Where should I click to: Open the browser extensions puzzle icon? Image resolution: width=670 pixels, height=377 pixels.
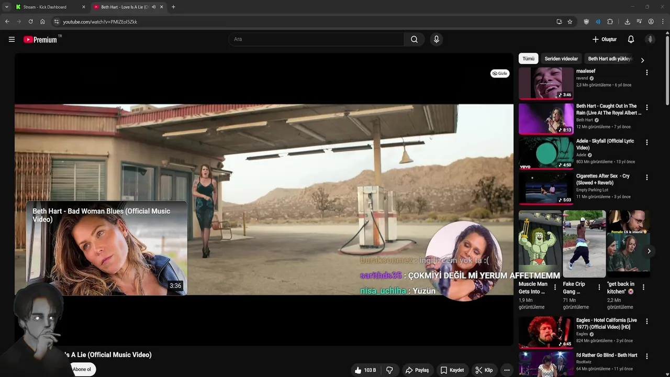610,21
